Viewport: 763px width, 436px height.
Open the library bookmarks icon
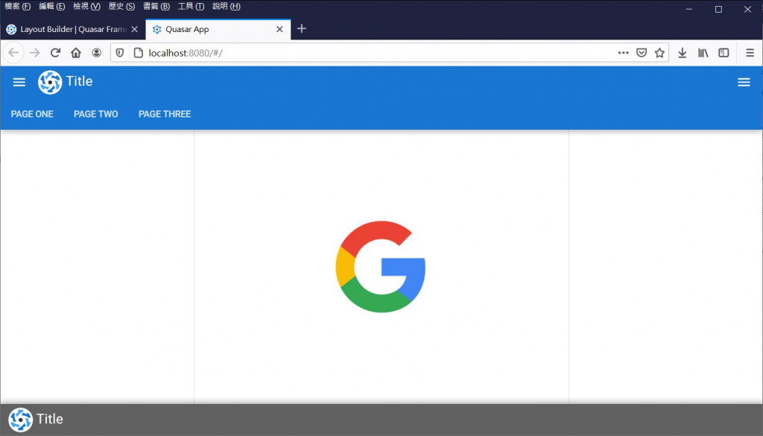click(x=703, y=53)
